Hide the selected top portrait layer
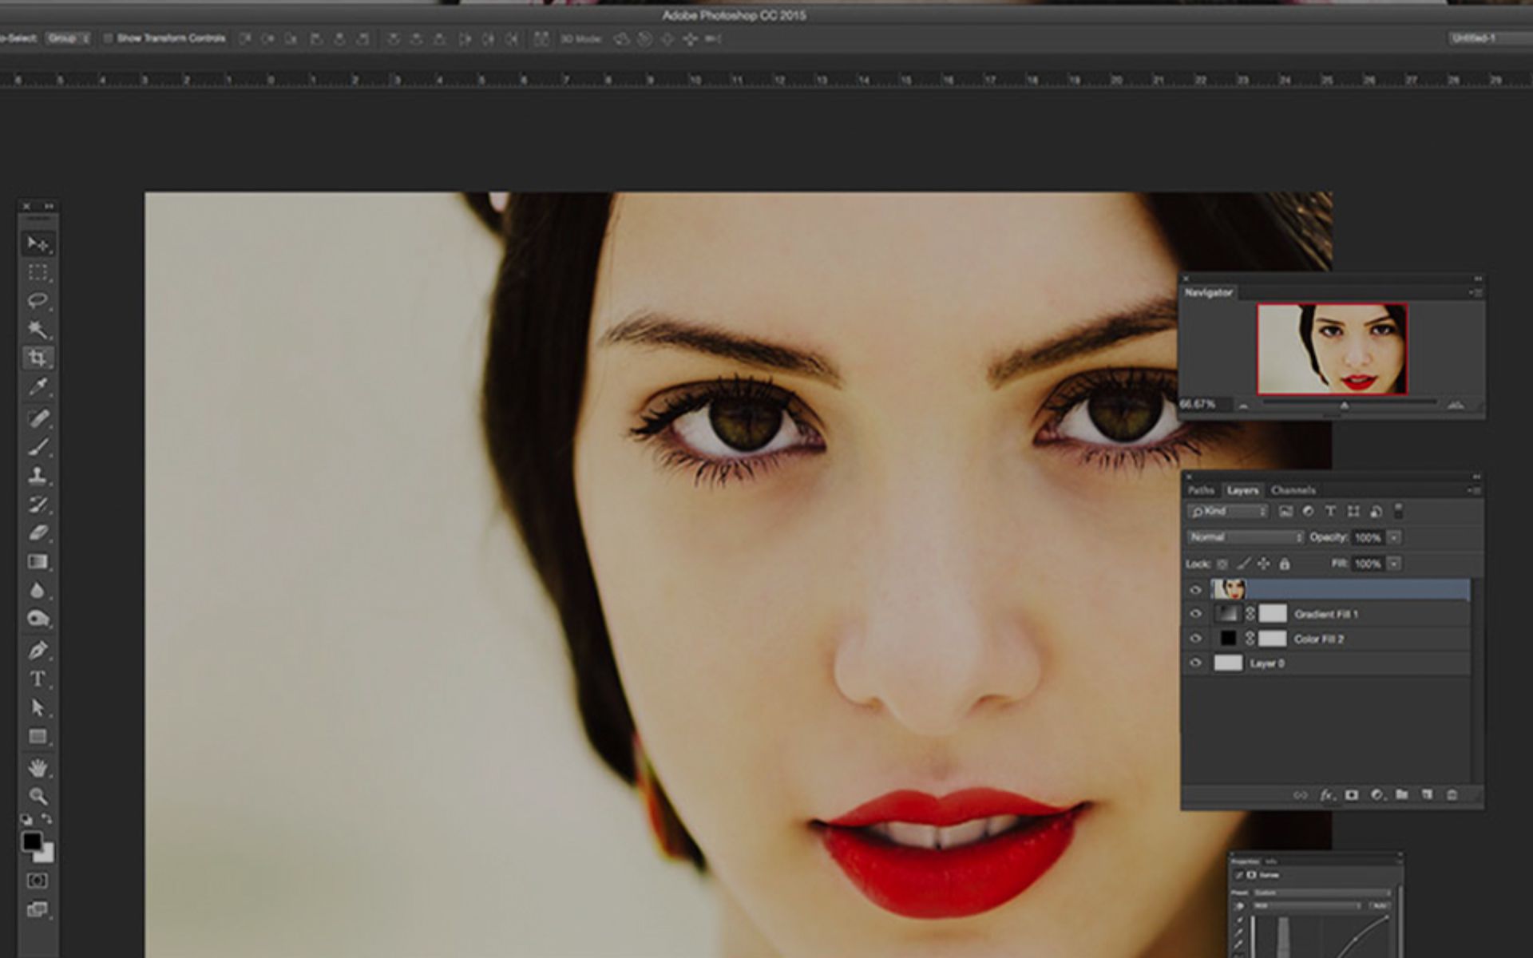This screenshot has width=1533, height=958. (x=1195, y=590)
